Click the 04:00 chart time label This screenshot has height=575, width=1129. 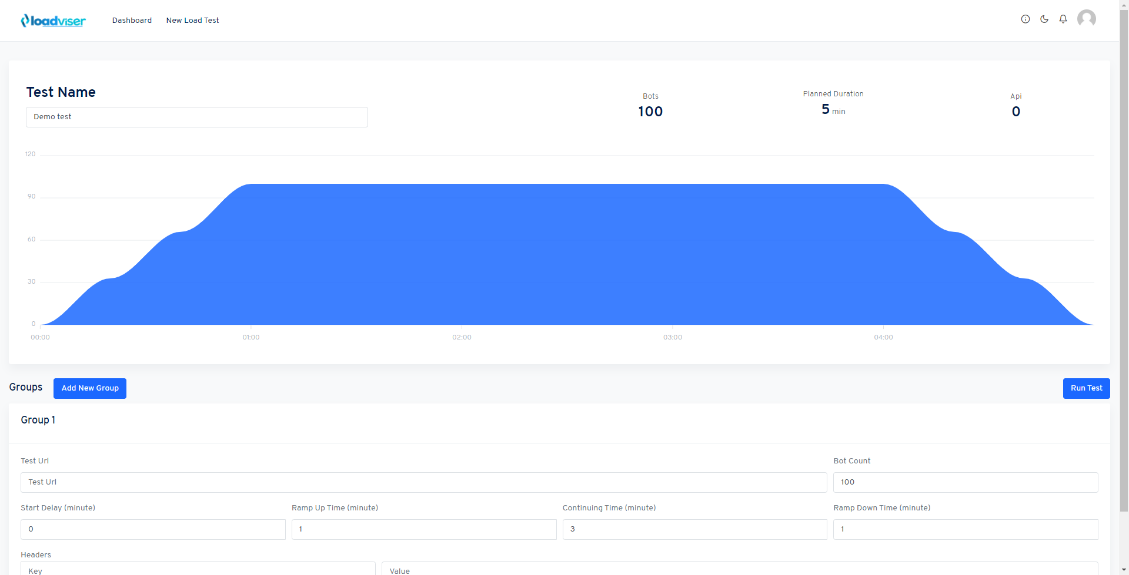pos(883,337)
